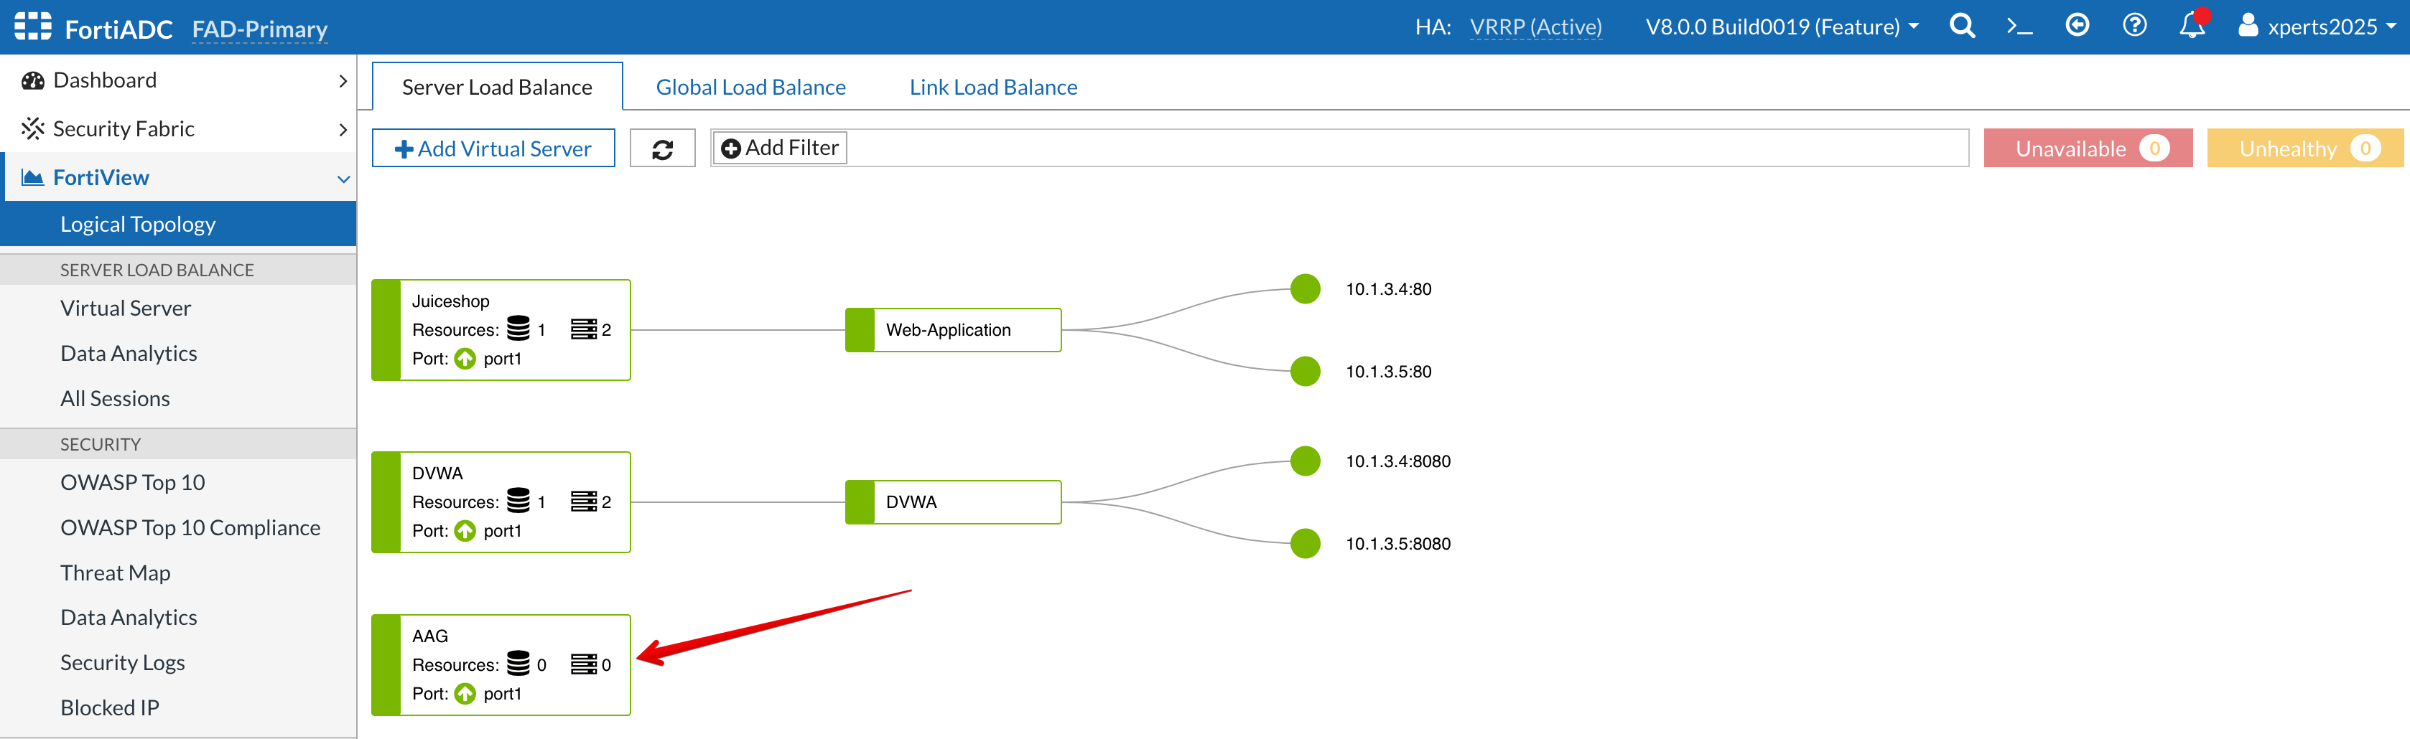This screenshot has width=2410, height=739.
Task: Click the Add Filter button
Action: tap(779, 148)
